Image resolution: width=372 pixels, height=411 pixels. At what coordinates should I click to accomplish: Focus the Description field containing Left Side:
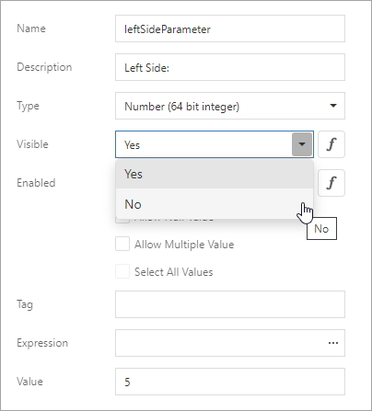230,67
